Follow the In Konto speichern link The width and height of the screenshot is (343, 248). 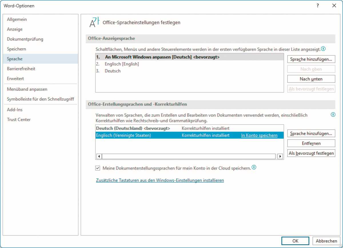[x=259, y=135]
